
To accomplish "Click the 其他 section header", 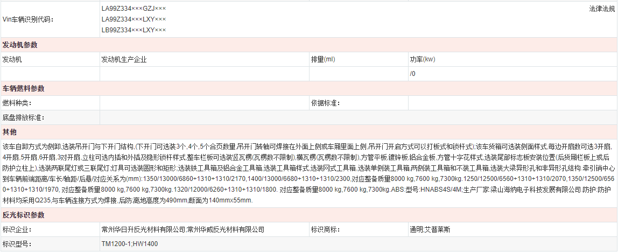I will 10,132.
